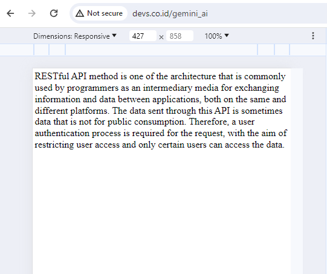The height and width of the screenshot is (274, 327).
Task: Click the forward navigation arrow
Action: [32, 13]
